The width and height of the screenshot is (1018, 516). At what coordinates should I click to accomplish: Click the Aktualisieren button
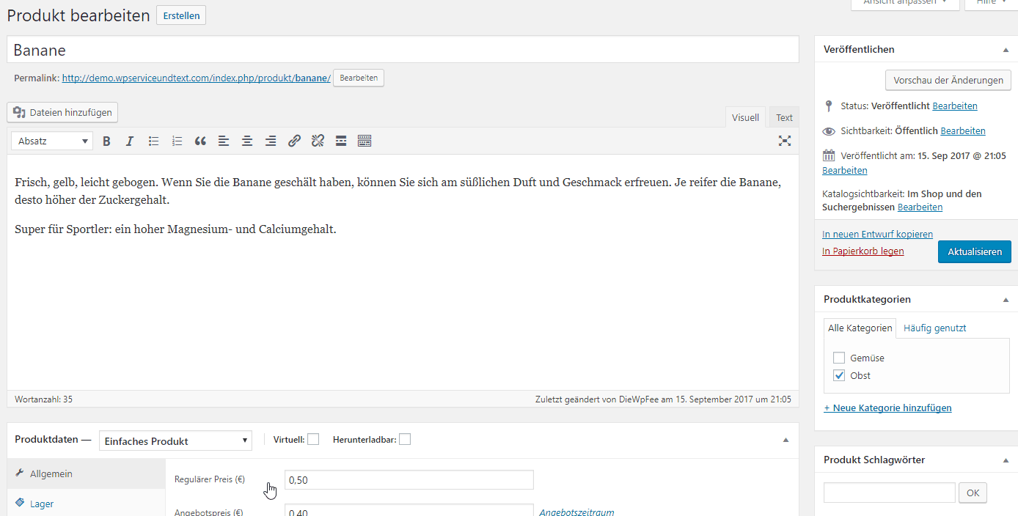point(974,251)
